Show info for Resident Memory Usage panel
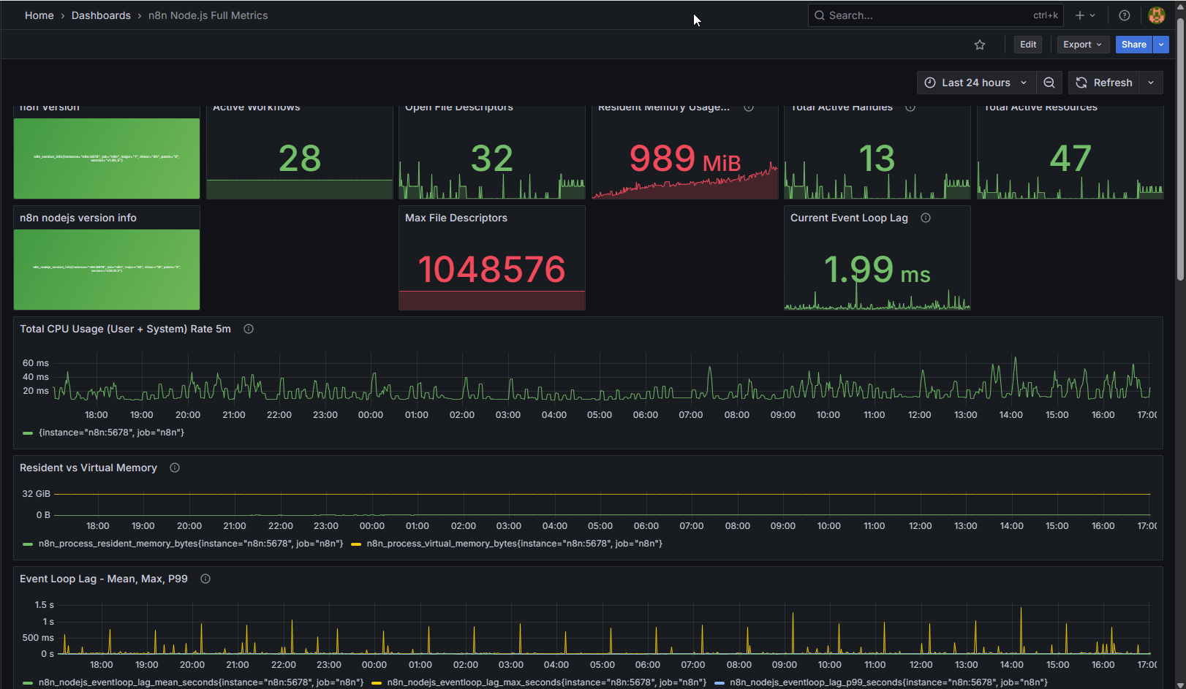 click(x=749, y=107)
